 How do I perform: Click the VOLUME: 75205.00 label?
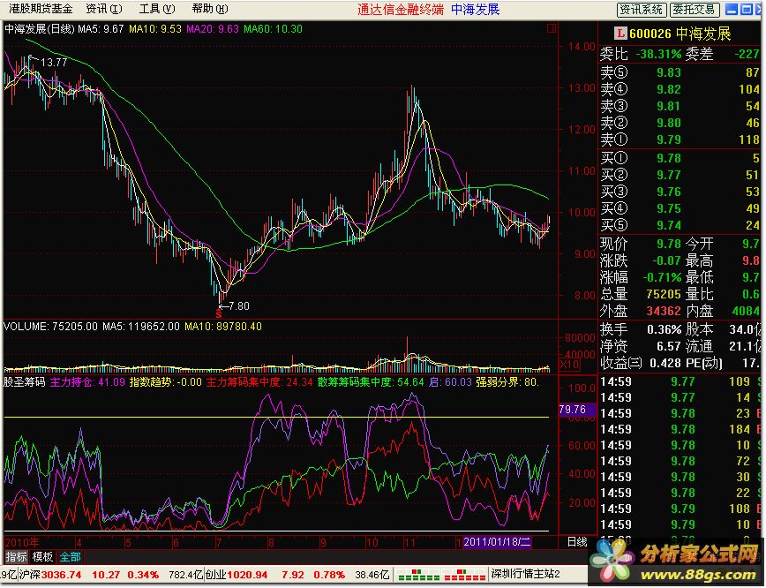click(x=51, y=326)
